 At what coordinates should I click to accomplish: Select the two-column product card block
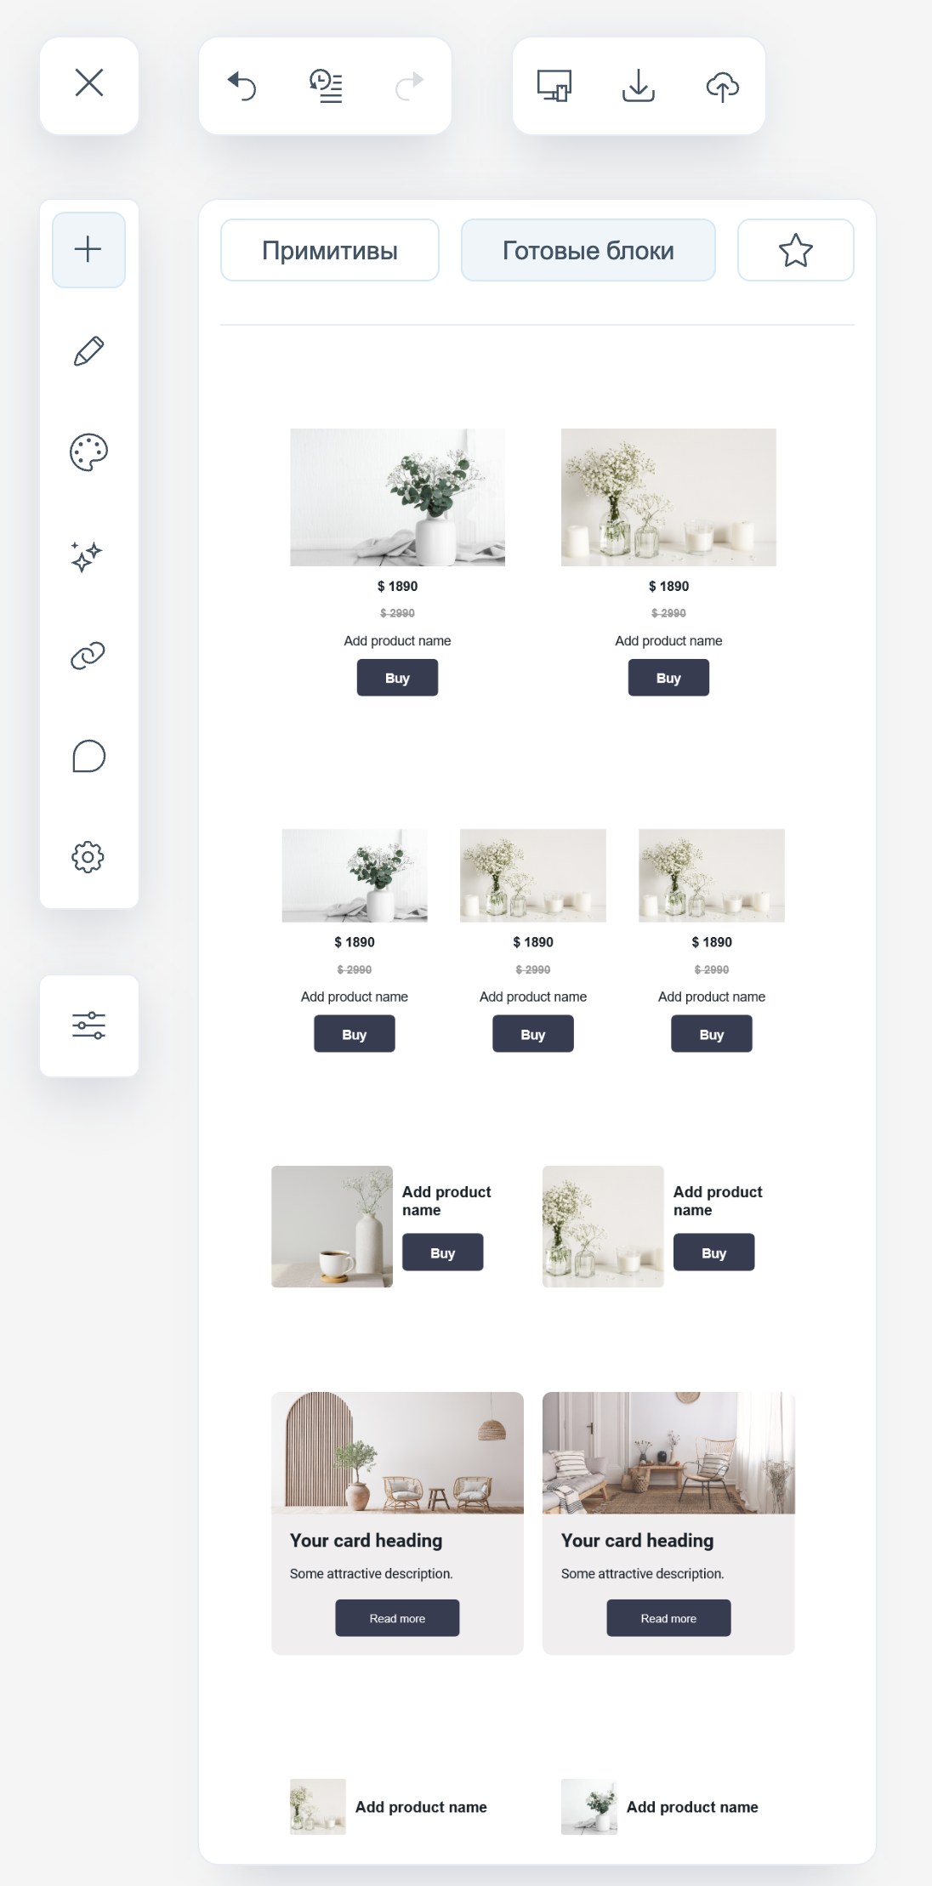(x=533, y=562)
